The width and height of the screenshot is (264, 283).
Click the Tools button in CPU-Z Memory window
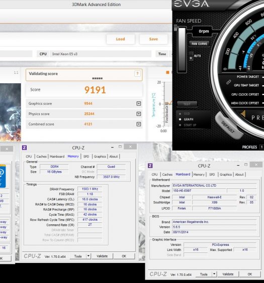(x=78, y=256)
